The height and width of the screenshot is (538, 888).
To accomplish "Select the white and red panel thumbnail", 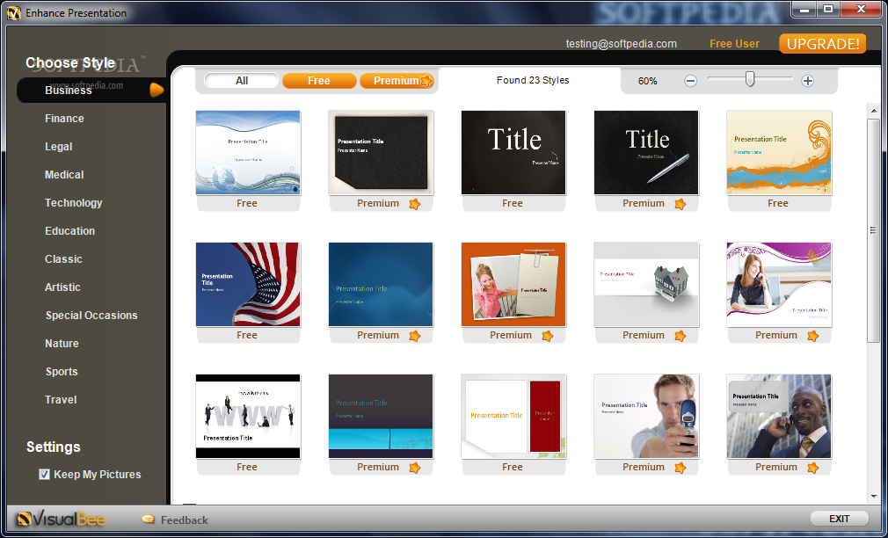I will click(513, 416).
